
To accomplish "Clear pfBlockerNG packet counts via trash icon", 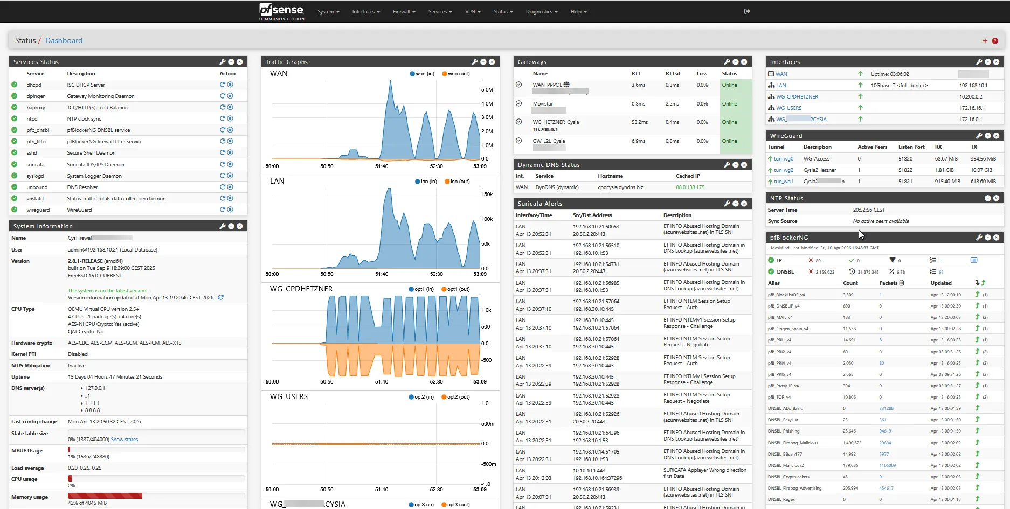I will pyautogui.click(x=902, y=284).
